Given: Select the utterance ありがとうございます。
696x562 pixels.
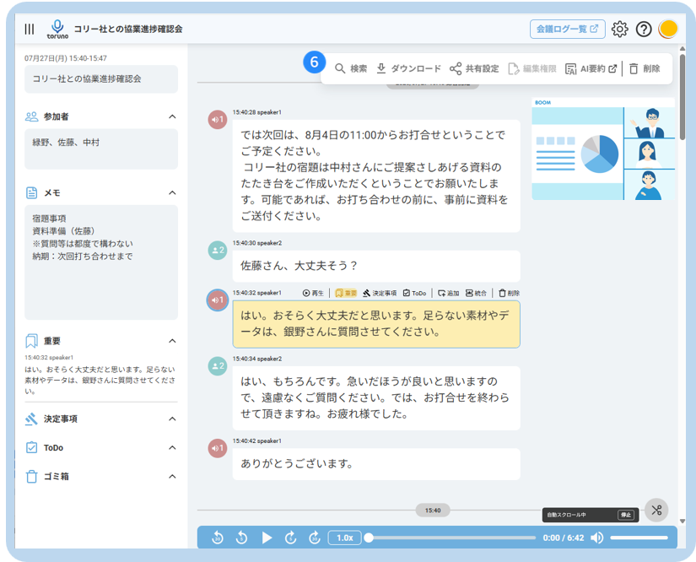Looking at the screenshot, I should (376, 464).
